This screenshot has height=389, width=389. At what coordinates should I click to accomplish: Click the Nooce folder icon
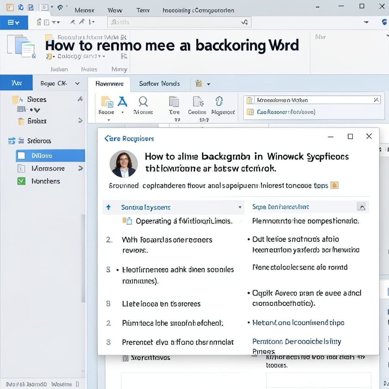tap(107, 102)
